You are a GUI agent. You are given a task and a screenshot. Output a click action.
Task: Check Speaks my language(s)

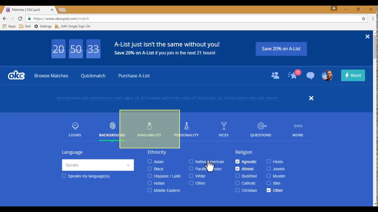[64, 176]
